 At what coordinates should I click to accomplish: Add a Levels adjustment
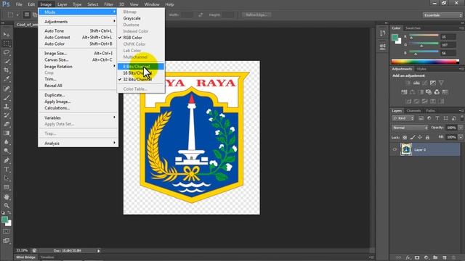tap(416, 83)
